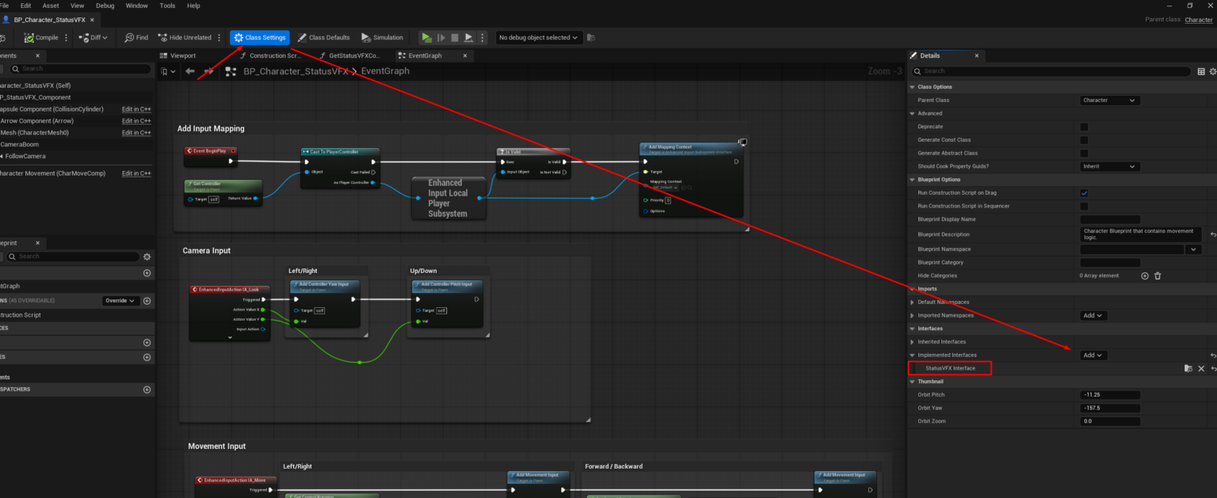Remove the StatusVFX Interface entry
The width and height of the screenshot is (1217, 498).
pyautogui.click(x=1201, y=369)
